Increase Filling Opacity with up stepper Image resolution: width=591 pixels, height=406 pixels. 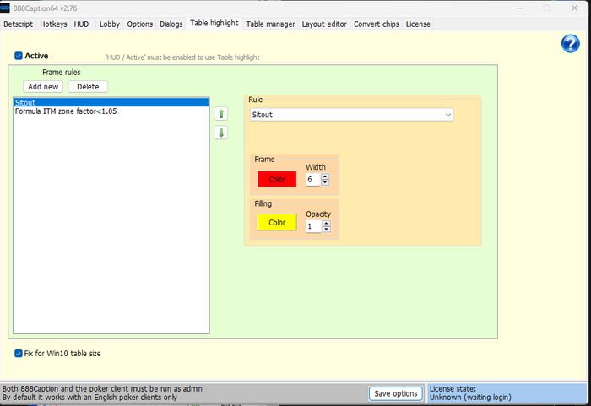327,224
